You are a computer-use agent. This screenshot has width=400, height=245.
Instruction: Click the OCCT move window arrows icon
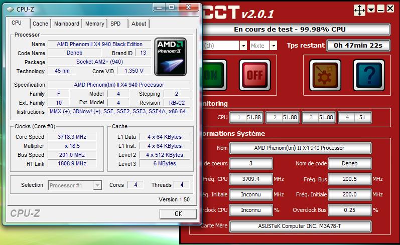pyautogui.click(x=359, y=11)
